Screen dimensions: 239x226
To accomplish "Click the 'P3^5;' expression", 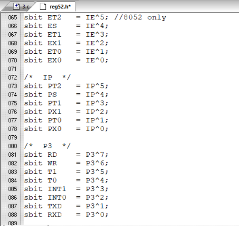I will [97, 172].
